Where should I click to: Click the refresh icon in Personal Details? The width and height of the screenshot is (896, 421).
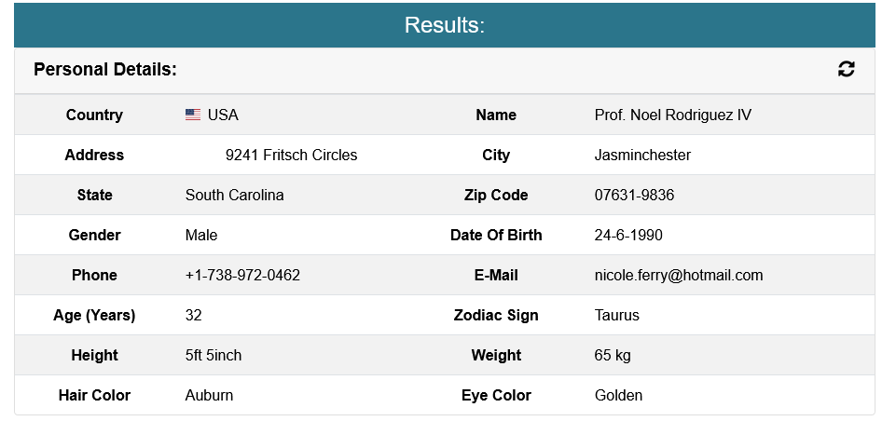click(x=846, y=69)
